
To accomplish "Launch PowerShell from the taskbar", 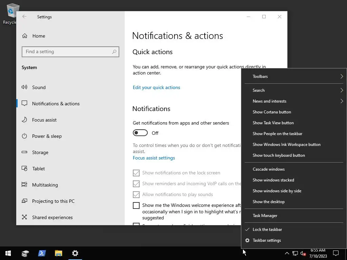I will (x=42, y=253).
